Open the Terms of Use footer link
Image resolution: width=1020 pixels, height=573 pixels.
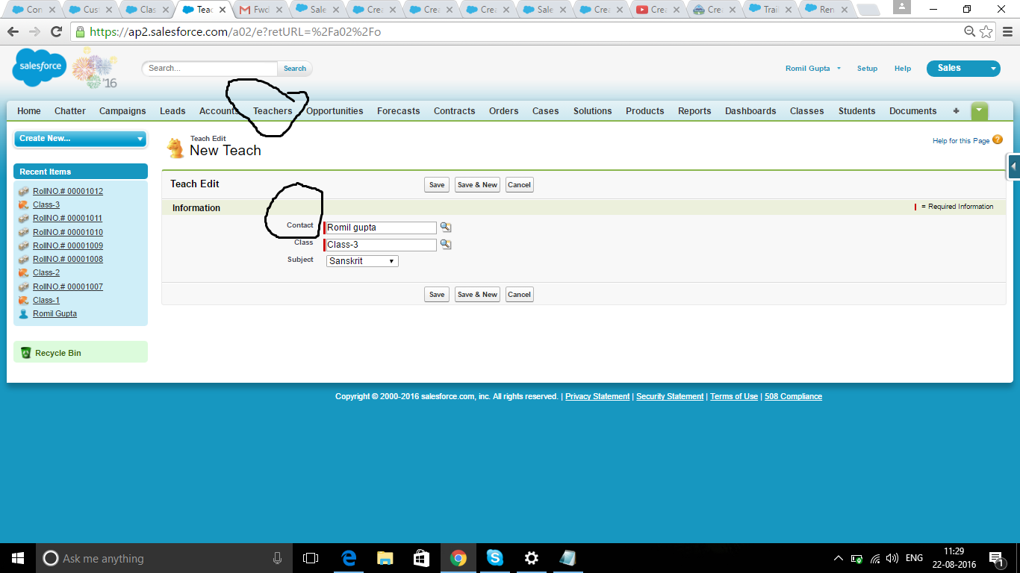pyautogui.click(x=734, y=397)
